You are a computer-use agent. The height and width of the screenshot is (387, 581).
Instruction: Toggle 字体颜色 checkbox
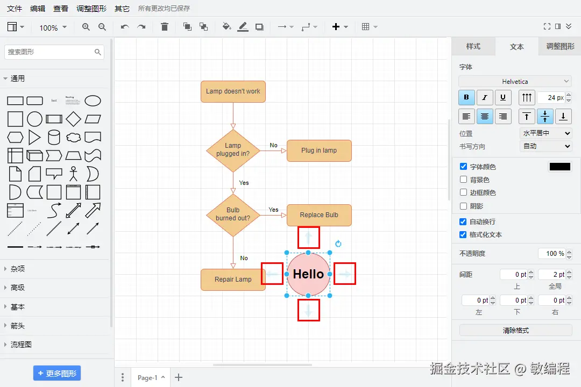point(463,166)
